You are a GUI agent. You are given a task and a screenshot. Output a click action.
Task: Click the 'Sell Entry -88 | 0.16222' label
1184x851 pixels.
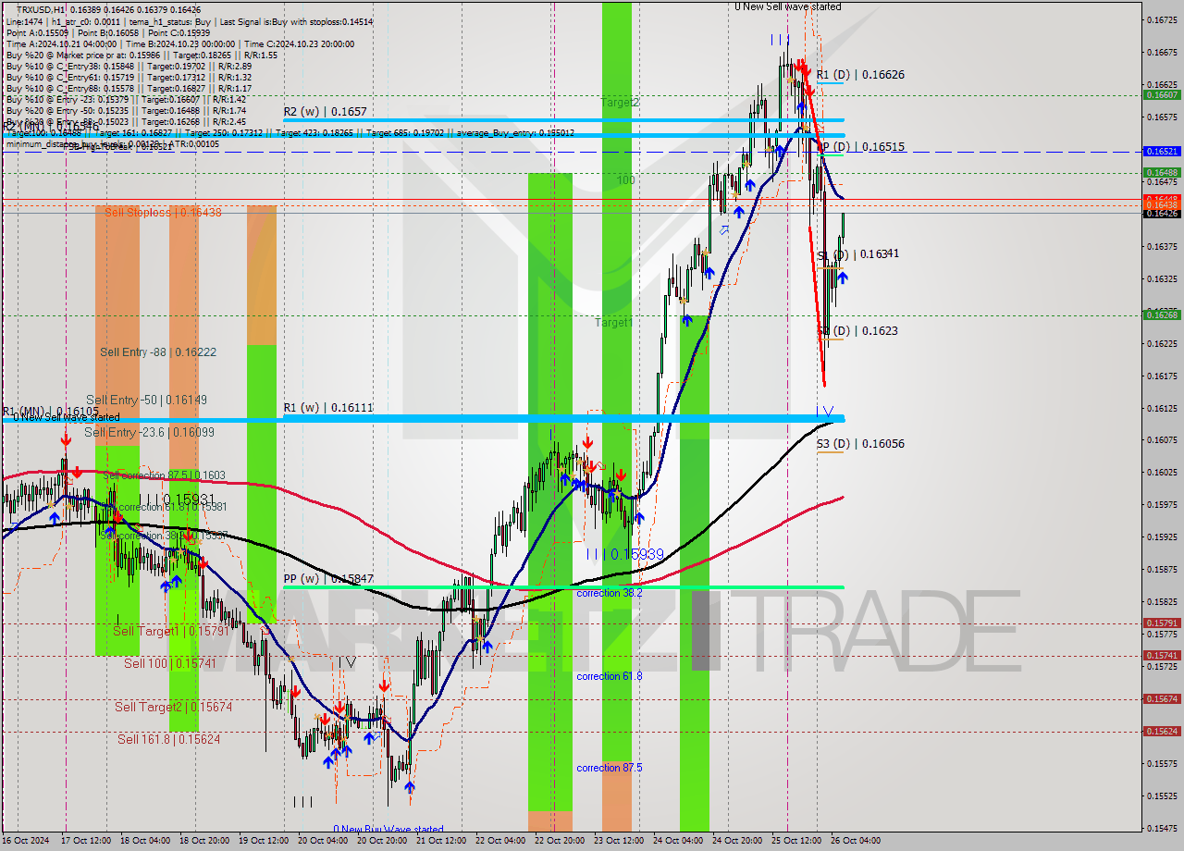tap(158, 352)
